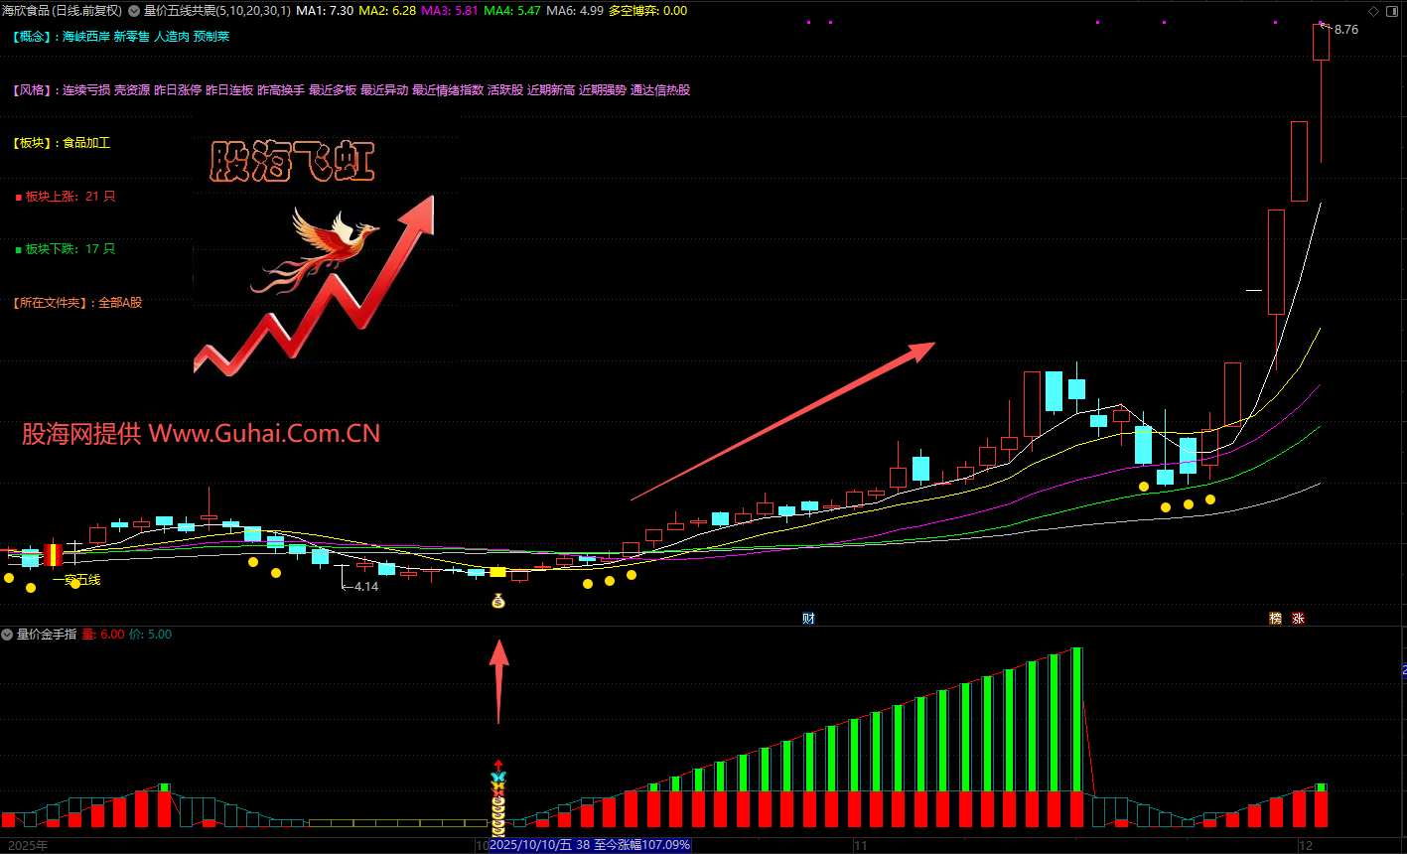Viewport: 1407px width, 854px height.
Task: Click the MA1: 7.30 value
Action: (x=325, y=11)
